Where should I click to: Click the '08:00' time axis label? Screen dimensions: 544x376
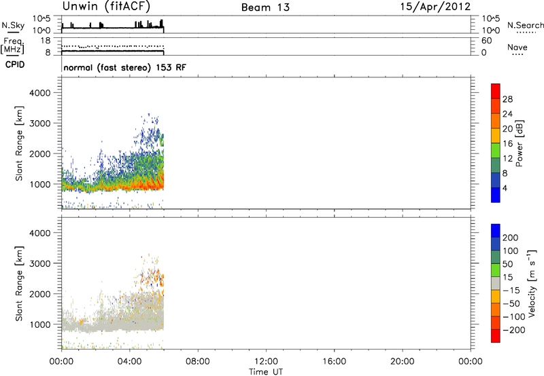click(x=198, y=362)
